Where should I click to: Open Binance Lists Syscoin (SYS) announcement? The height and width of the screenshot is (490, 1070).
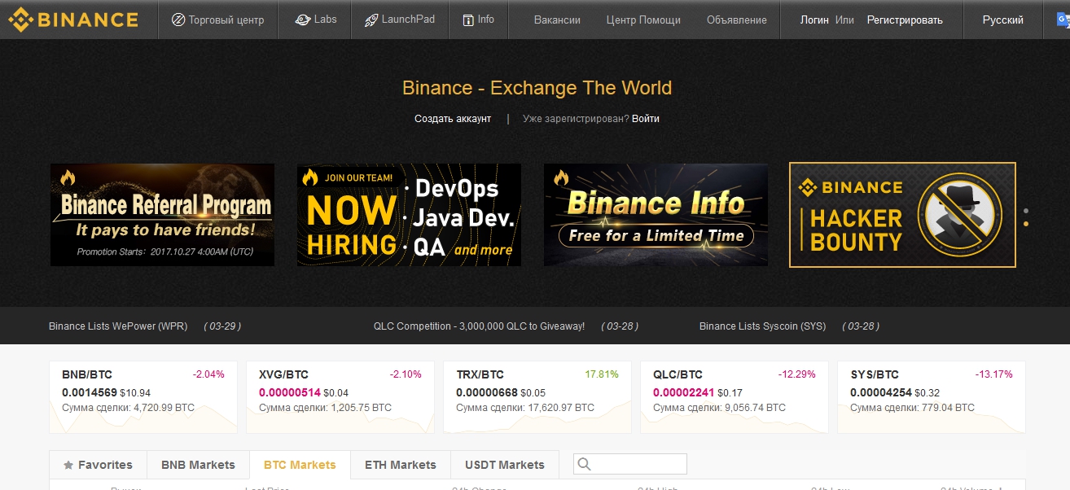[762, 326]
